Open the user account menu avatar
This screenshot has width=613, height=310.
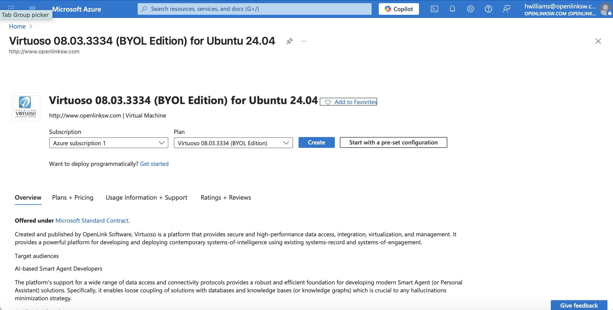click(x=605, y=9)
